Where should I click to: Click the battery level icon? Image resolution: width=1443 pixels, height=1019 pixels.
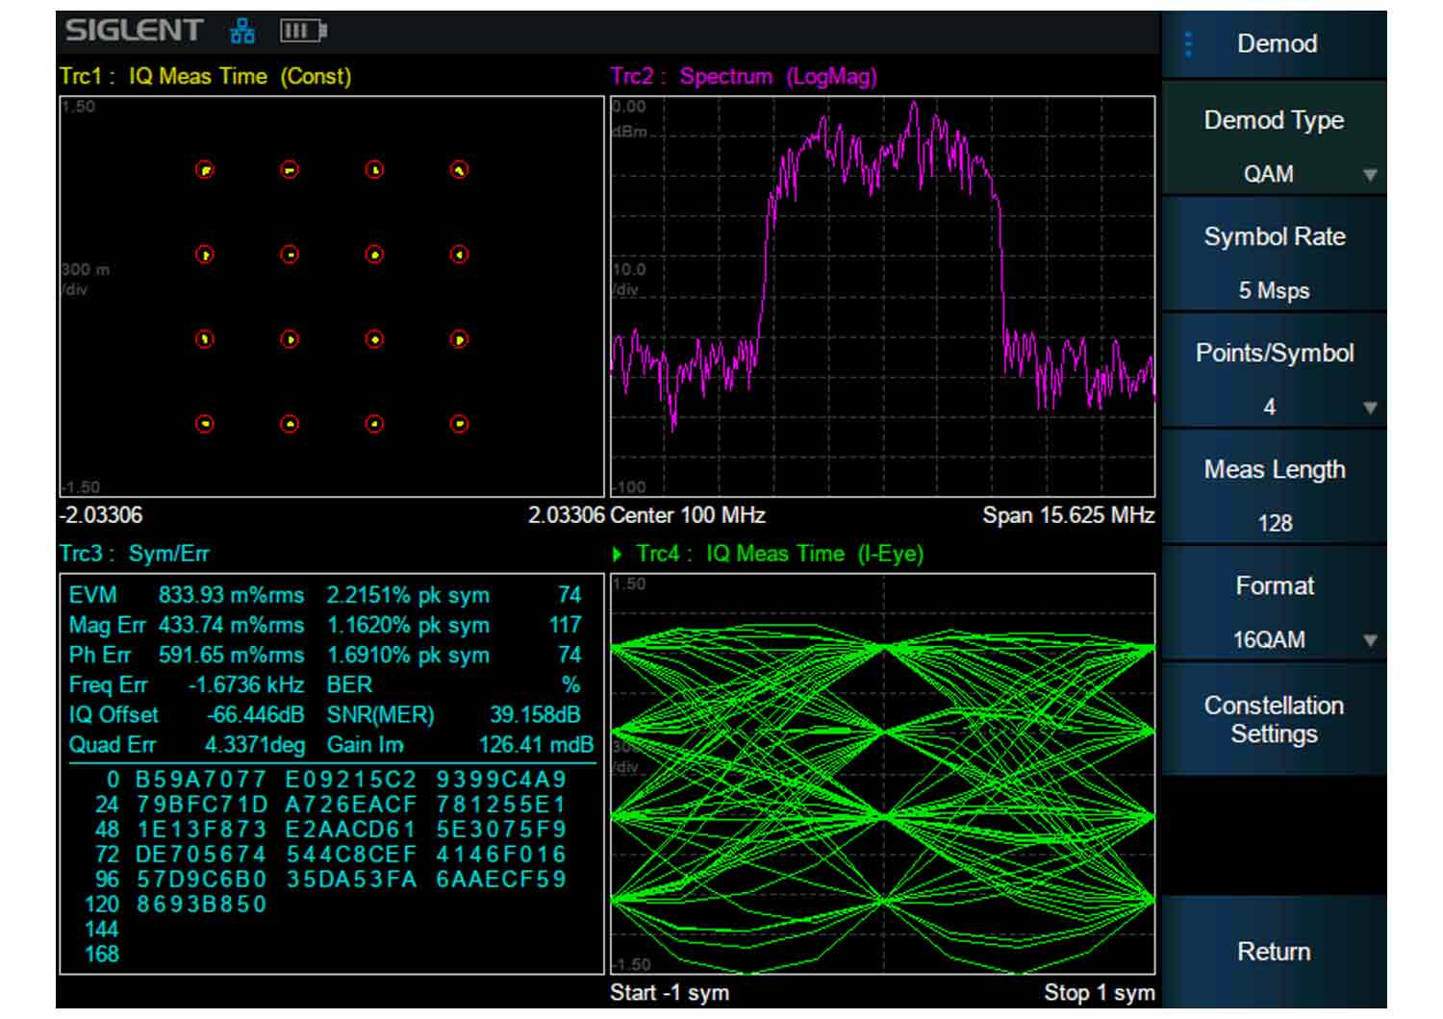tap(303, 32)
